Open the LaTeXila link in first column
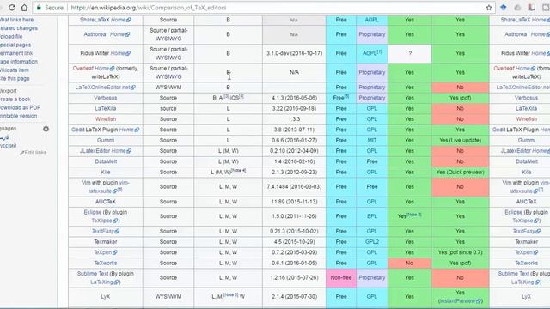The image size is (550, 309). 105,109
